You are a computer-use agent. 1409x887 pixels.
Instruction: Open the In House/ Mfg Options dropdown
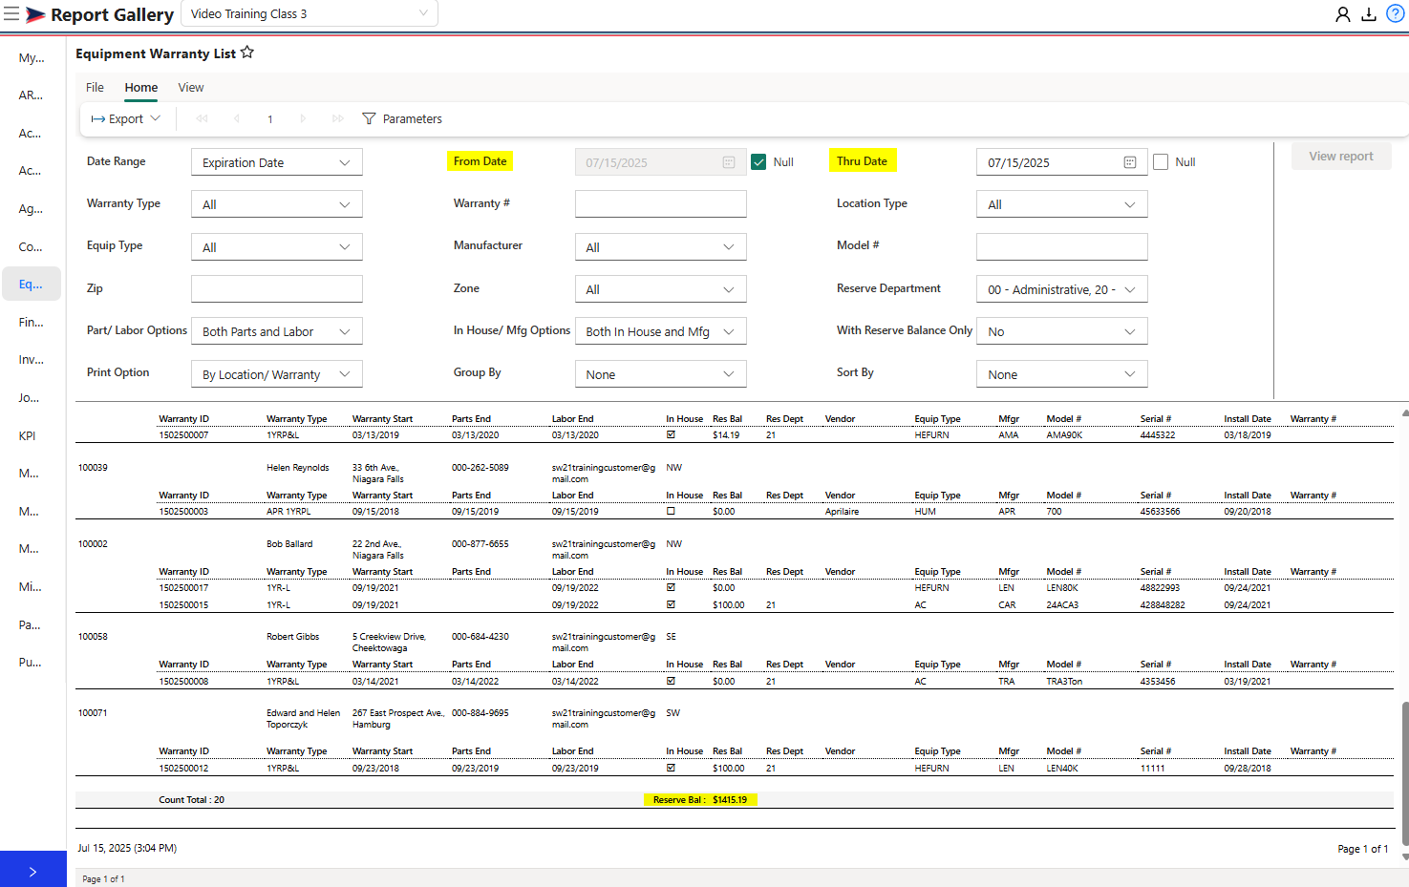[661, 331]
